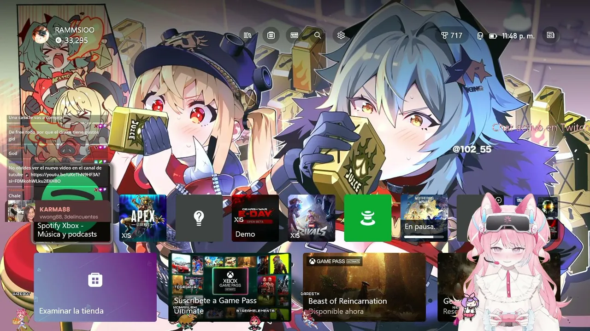Click the RAMMSIOO gamertag
590x331 pixels.
tap(75, 30)
